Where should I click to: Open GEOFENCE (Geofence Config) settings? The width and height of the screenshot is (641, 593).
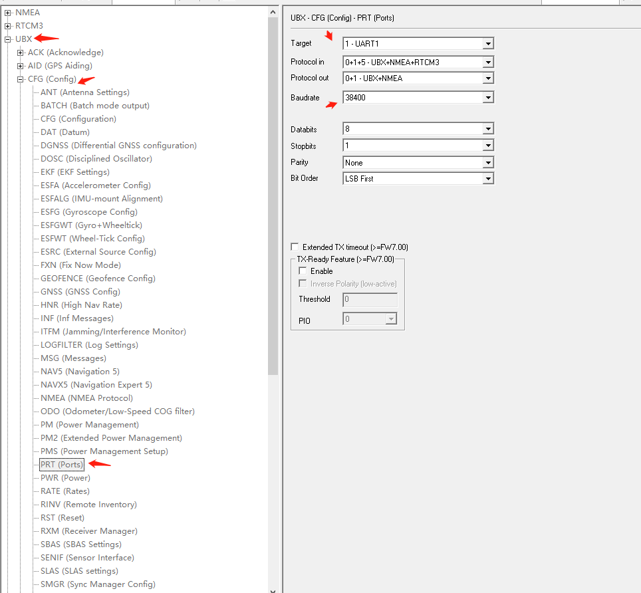coord(97,278)
